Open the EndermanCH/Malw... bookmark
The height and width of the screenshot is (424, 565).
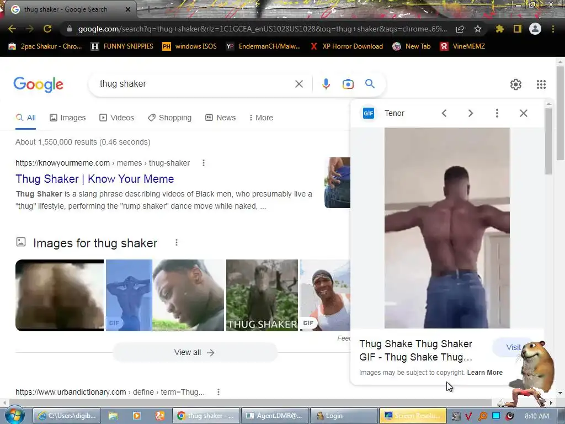click(263, 46)
